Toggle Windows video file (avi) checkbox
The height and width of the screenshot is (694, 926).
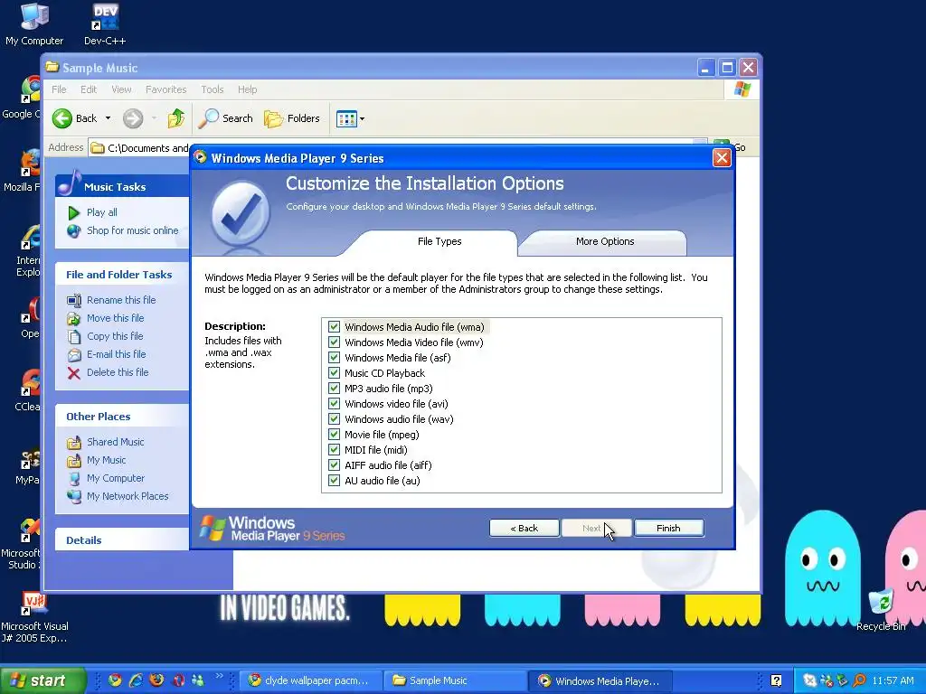[335, 404]
